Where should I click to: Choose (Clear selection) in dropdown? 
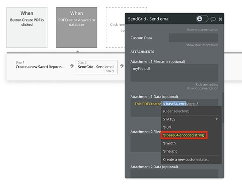pos(176,111)
